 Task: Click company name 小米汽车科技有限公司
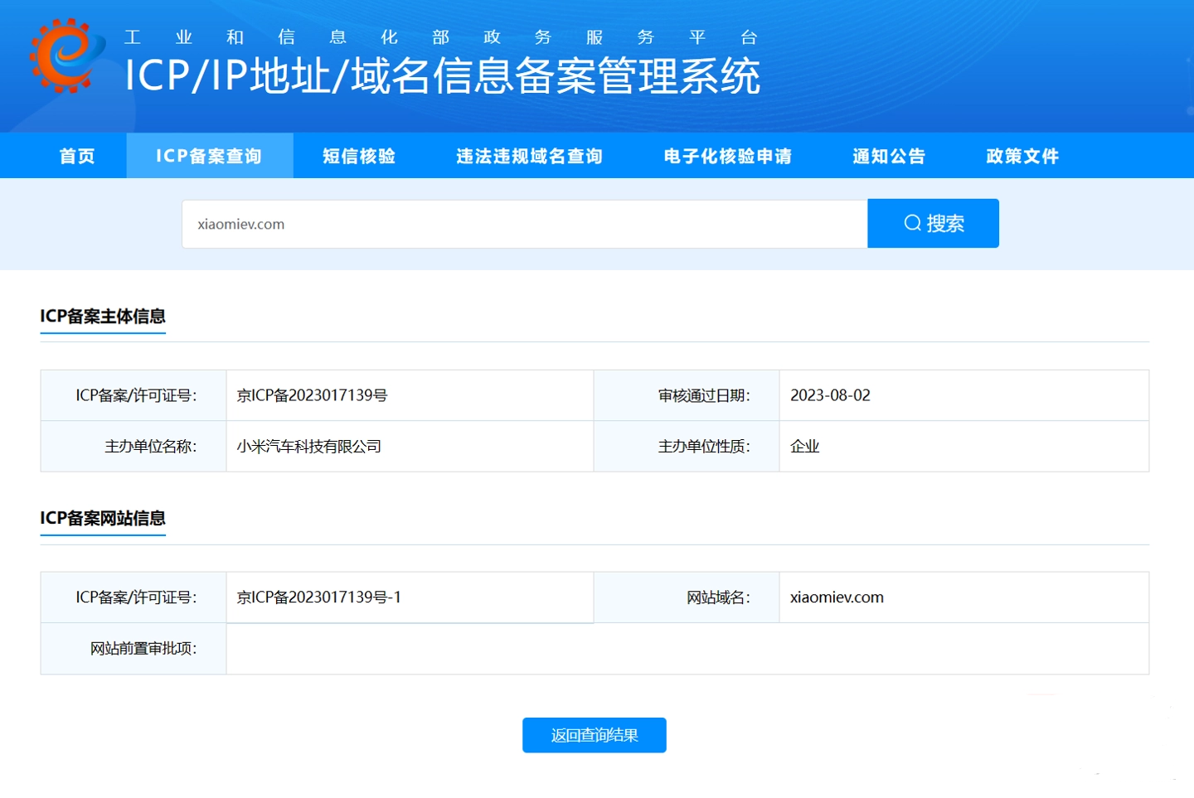pyautogui.click(x=308, y=447)
